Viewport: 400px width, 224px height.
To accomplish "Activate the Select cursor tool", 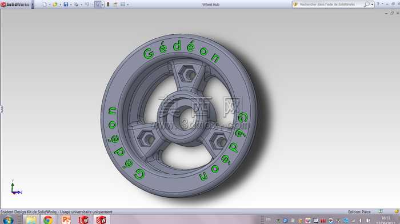I will [98, 5].
